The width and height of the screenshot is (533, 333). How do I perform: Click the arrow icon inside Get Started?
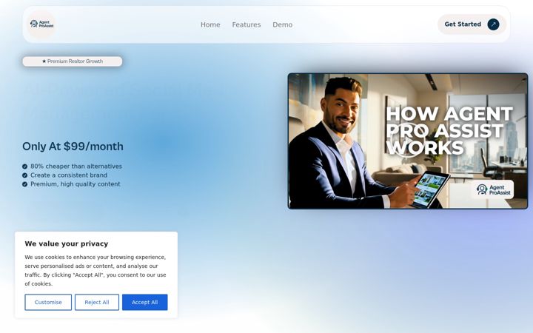click(x=493, y=24)
